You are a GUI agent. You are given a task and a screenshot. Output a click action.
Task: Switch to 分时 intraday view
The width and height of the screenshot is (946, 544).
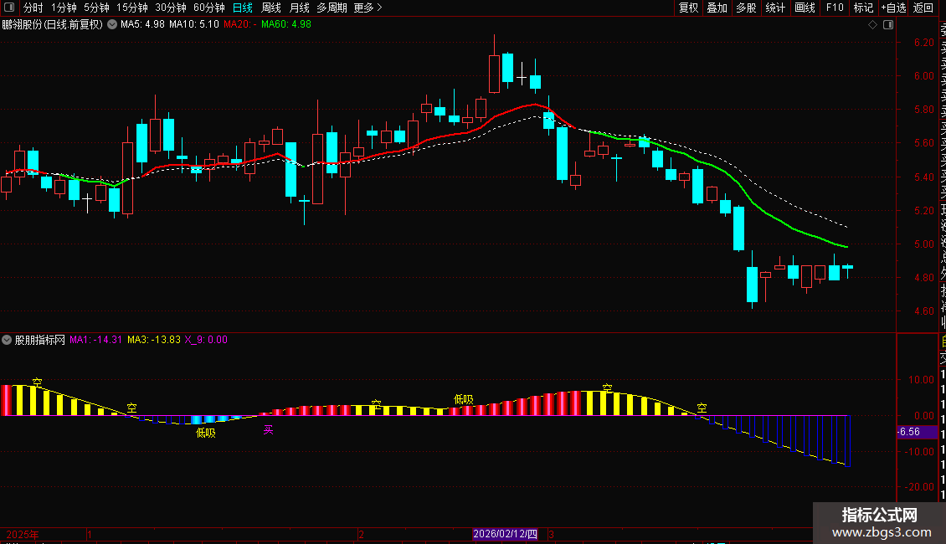pos(33,8)
